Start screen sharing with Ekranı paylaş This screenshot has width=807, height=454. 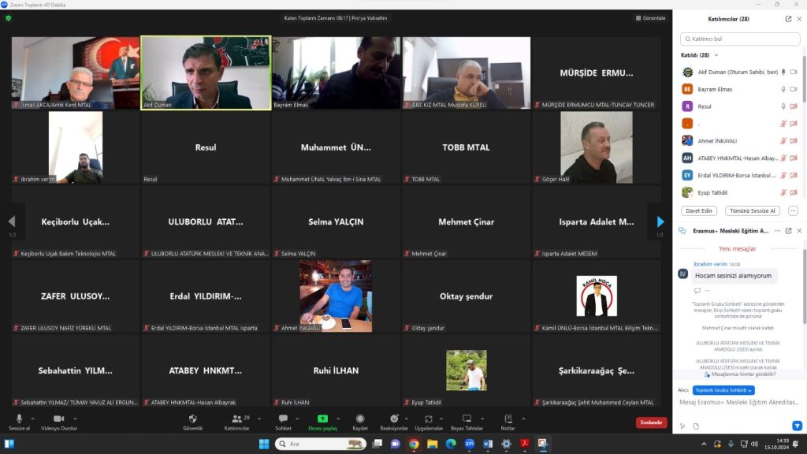coord(322,422)
